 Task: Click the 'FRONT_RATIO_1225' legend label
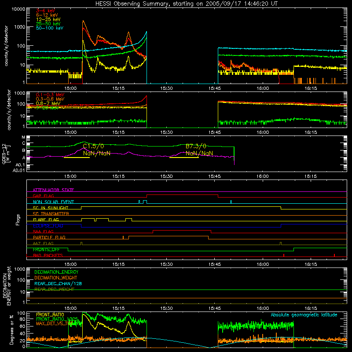tap(57, 319)
